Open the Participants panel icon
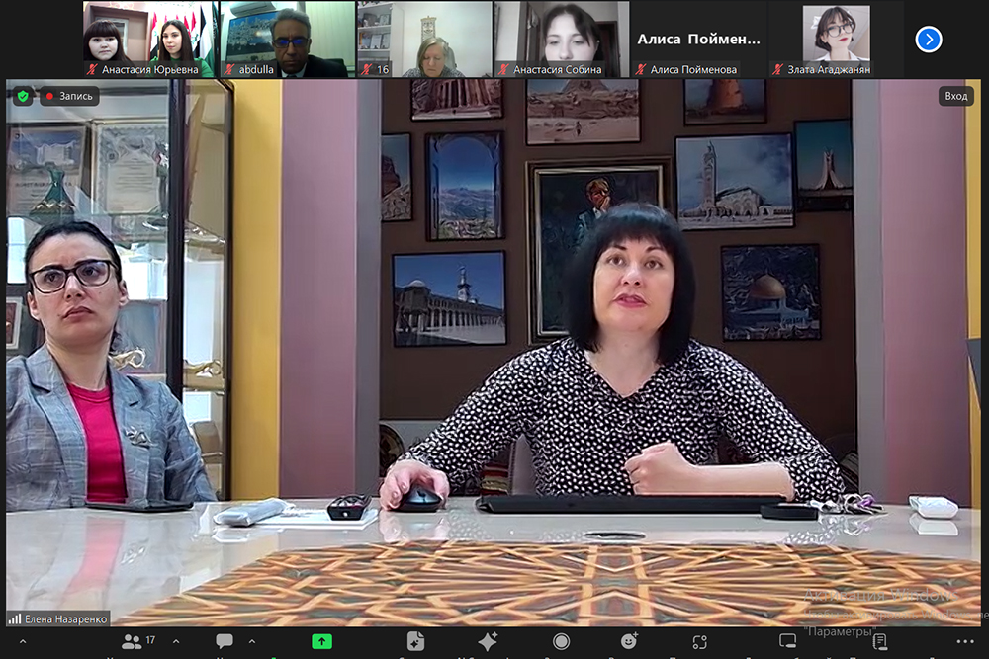The width and height of the screenshot is (989, 659). (132, 641)
